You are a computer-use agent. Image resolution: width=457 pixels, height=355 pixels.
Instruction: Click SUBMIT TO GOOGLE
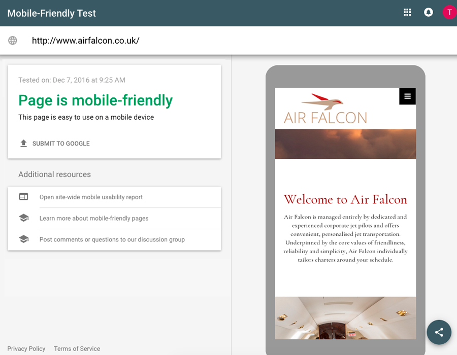(x=61, y=144)
